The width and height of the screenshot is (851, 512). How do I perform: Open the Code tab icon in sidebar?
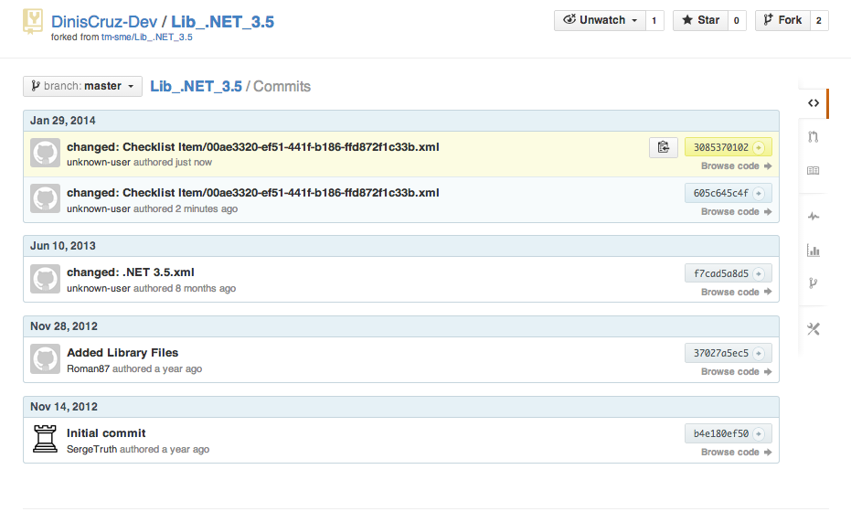(813, 102)
